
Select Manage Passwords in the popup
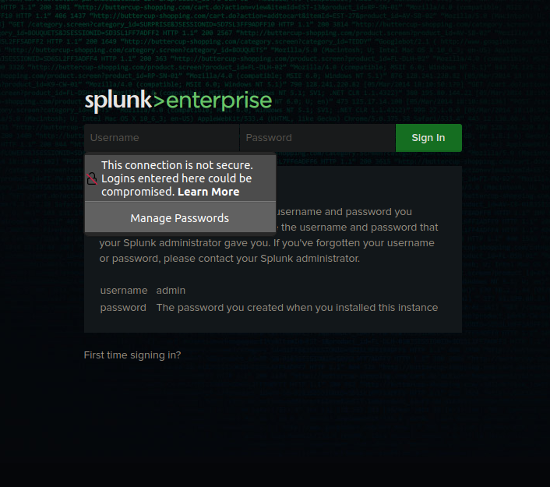click(x=180, y=218)
